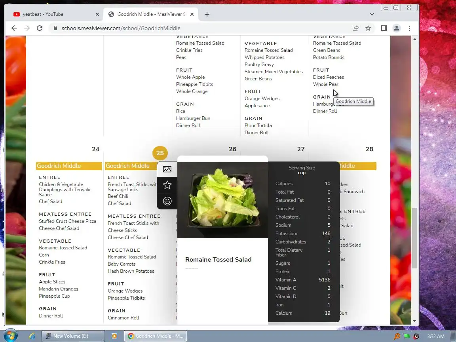Image resolution: width=456 pixels, height=342 pixels.
Task: Open Pineapple Cup menu item
Action: point(54,296)
